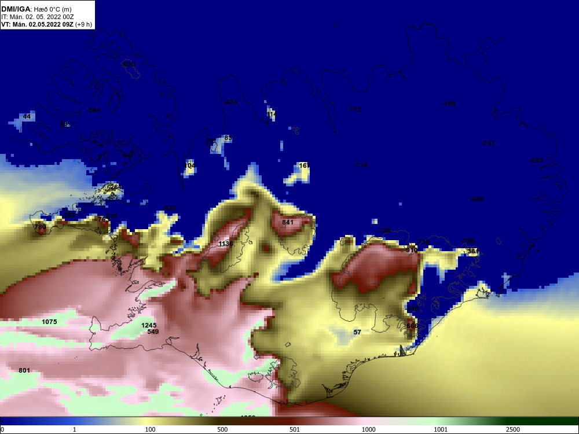This screenshot has width=579, height=434.
Task: Click the legend label '500'
Action: (x=222, y=429)
